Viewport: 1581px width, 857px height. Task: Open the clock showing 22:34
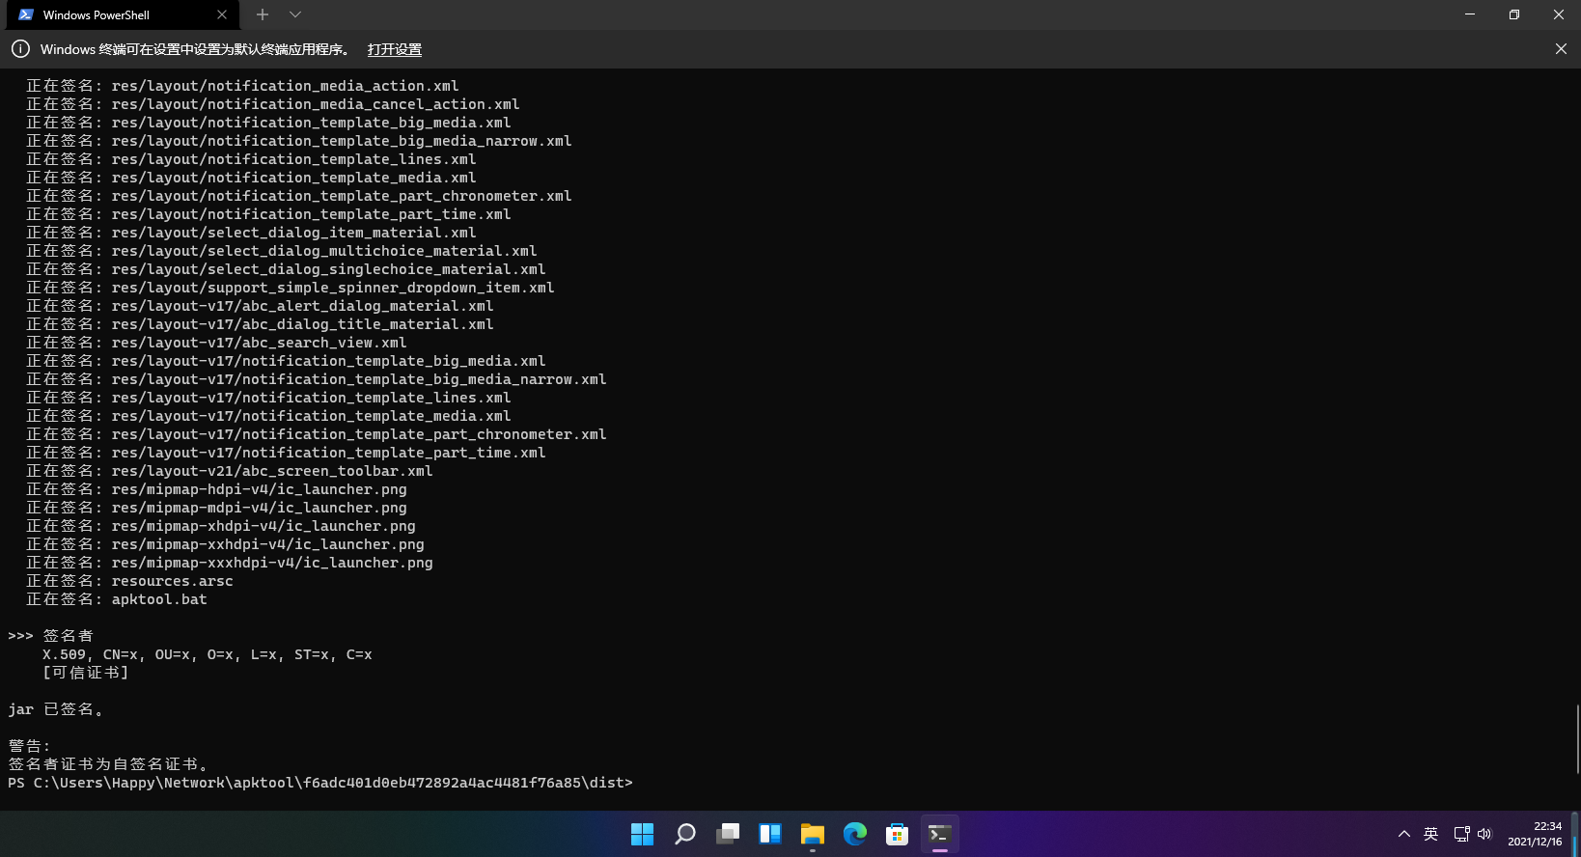click(1535, 834)
